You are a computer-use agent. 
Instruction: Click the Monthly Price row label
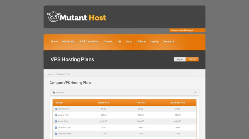63,115
